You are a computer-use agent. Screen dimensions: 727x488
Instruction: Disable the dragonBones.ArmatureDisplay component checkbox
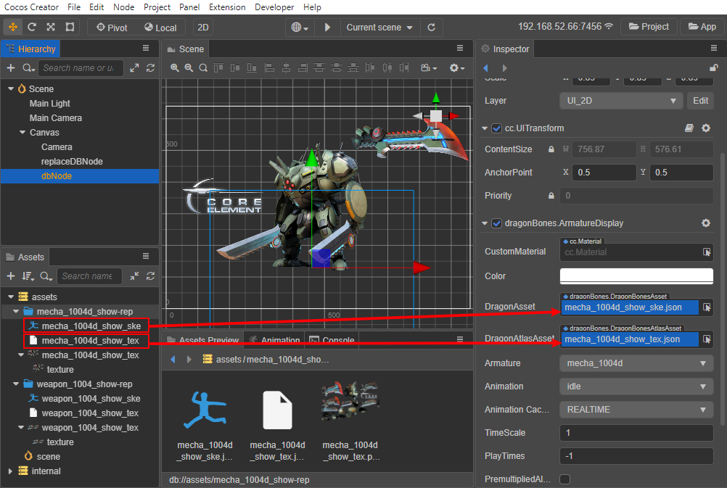497,223
